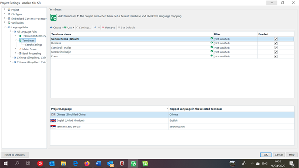Screen dimensions: 299x168
Task: Select Translation Memory tree item
Action: coord(34,36)
